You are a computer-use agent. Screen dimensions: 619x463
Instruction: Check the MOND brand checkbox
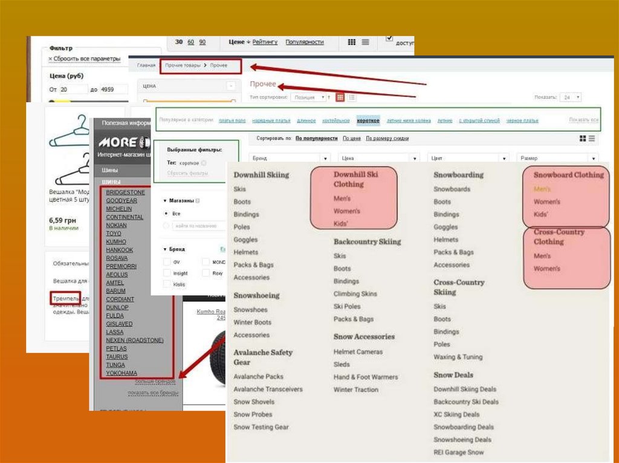pos(206,262)
